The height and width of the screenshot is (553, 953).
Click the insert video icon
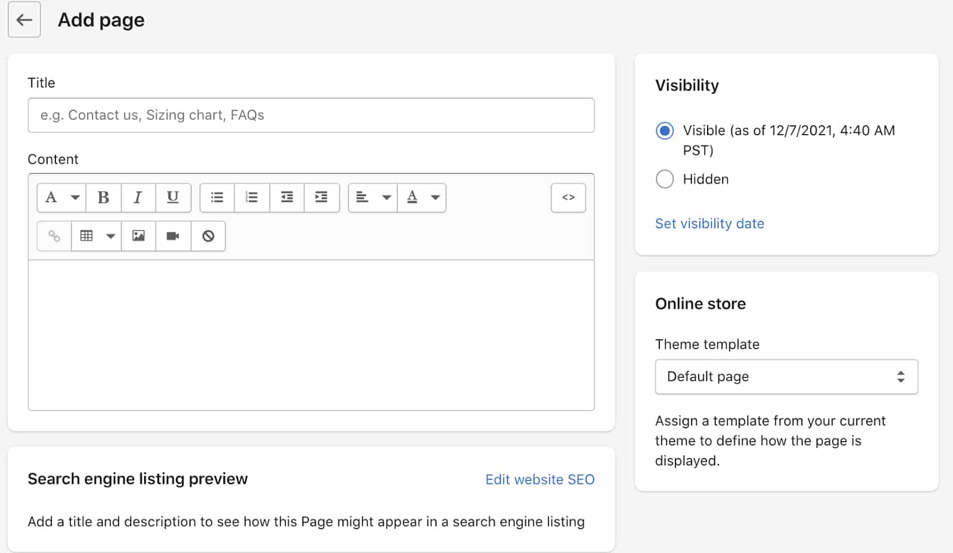pos(173,236)
